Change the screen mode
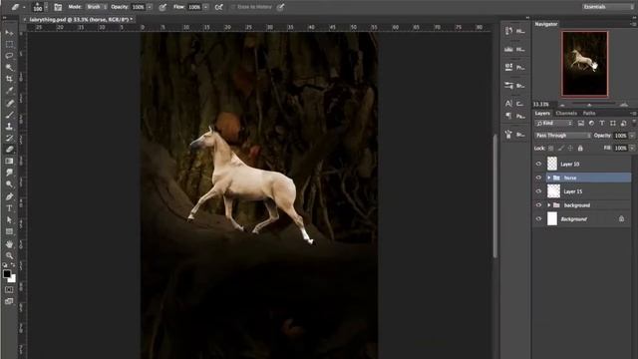This screenshot has height=359, width=638. (9, 301)
